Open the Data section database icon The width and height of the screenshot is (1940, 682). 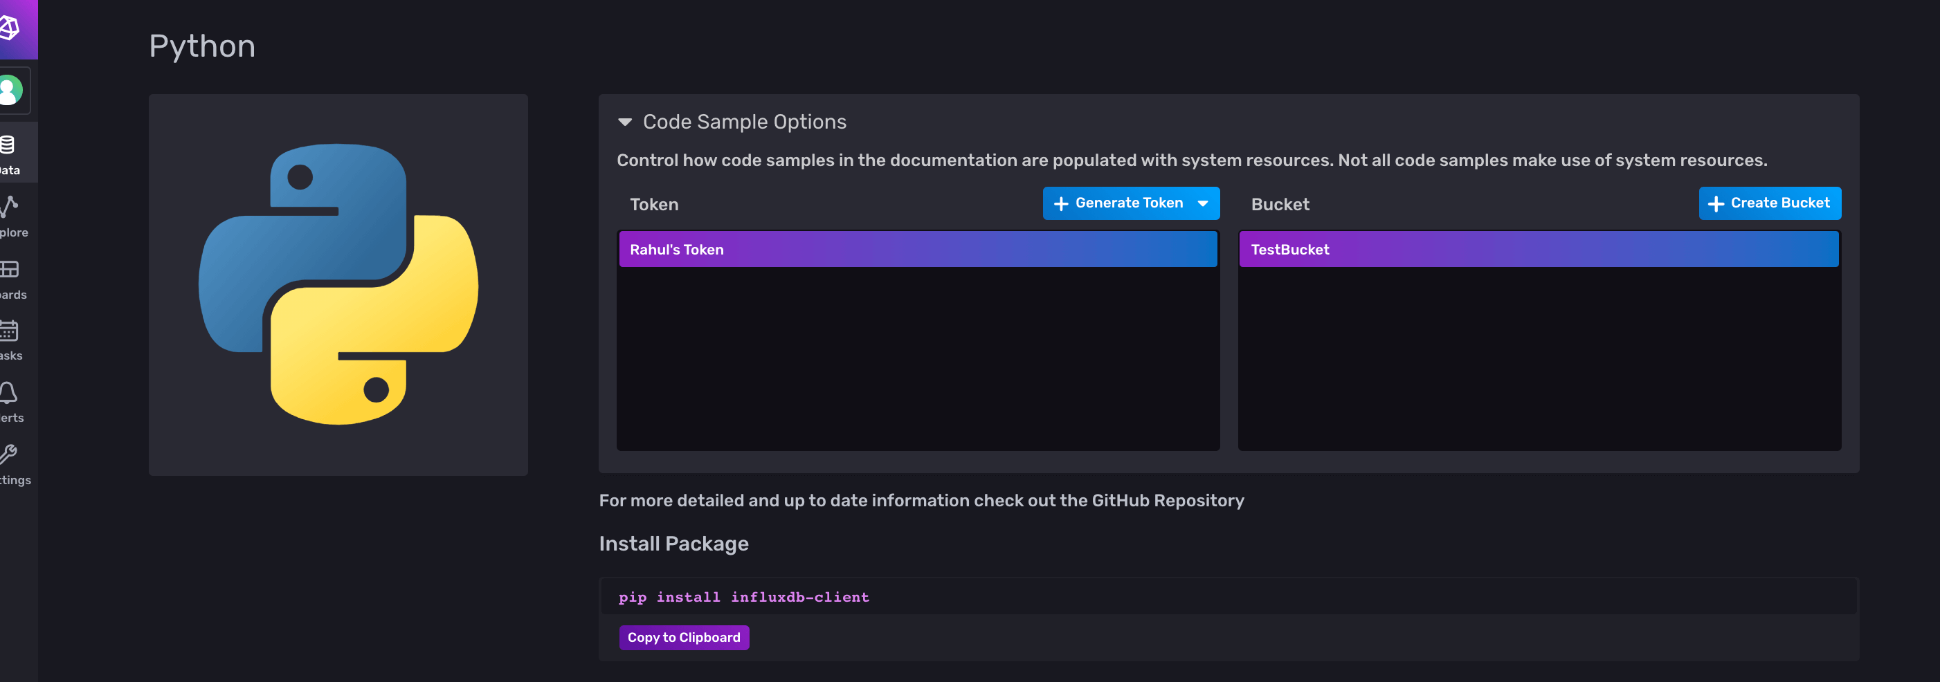click(x=9, y=145)
